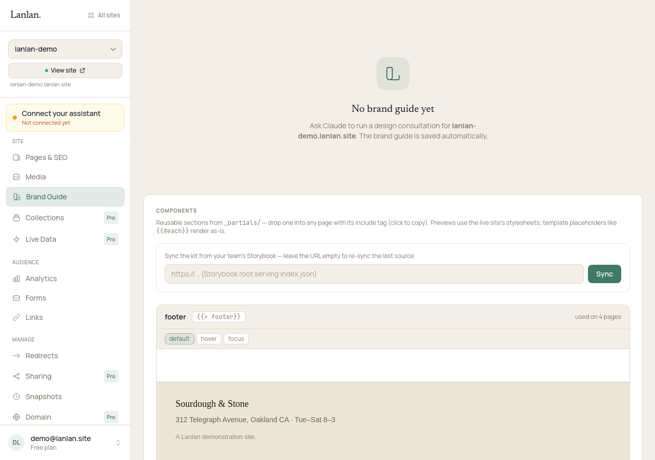The width and height of the screenshot is (655, 460).
Task: Click the View site button
Action: (65, 71)
